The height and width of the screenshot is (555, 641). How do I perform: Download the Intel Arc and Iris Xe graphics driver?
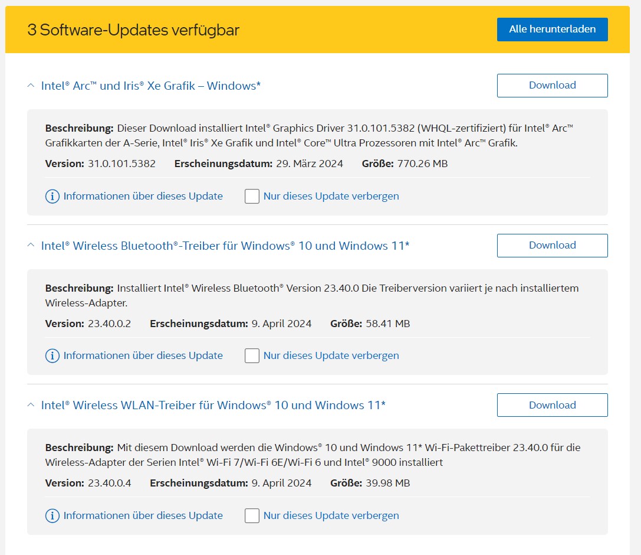pyautogui.click(x=552, y=86)
